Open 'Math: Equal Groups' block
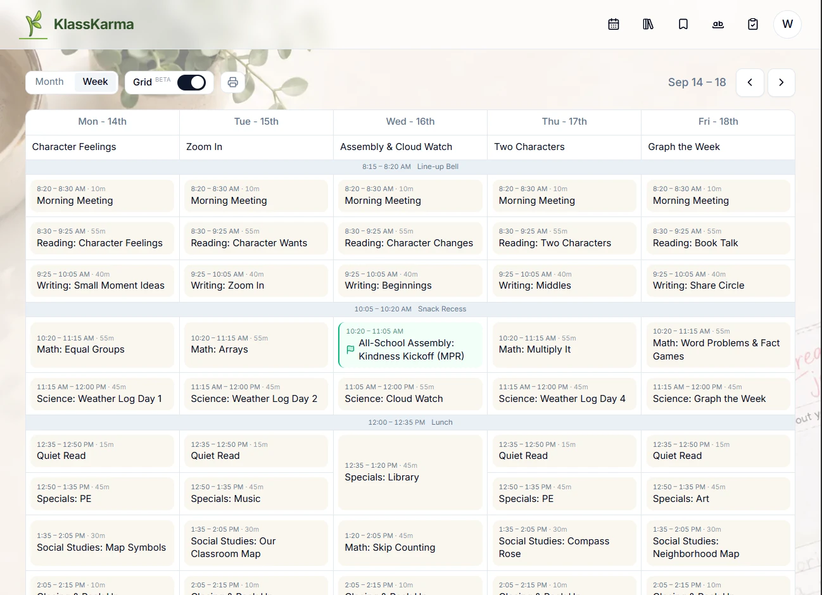 103,344
